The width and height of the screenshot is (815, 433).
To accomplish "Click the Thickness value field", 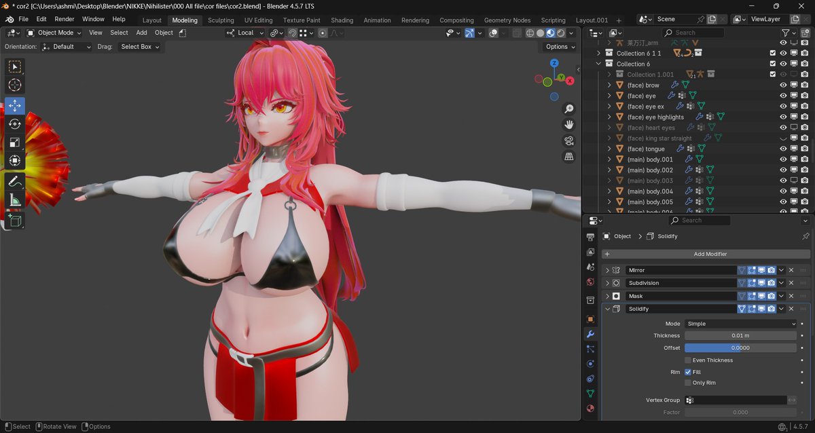I will [740, 335].
